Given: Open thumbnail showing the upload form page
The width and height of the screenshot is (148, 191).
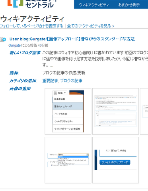Looking at the screenshot, I should pyautogui.click(x=115, y=111).
